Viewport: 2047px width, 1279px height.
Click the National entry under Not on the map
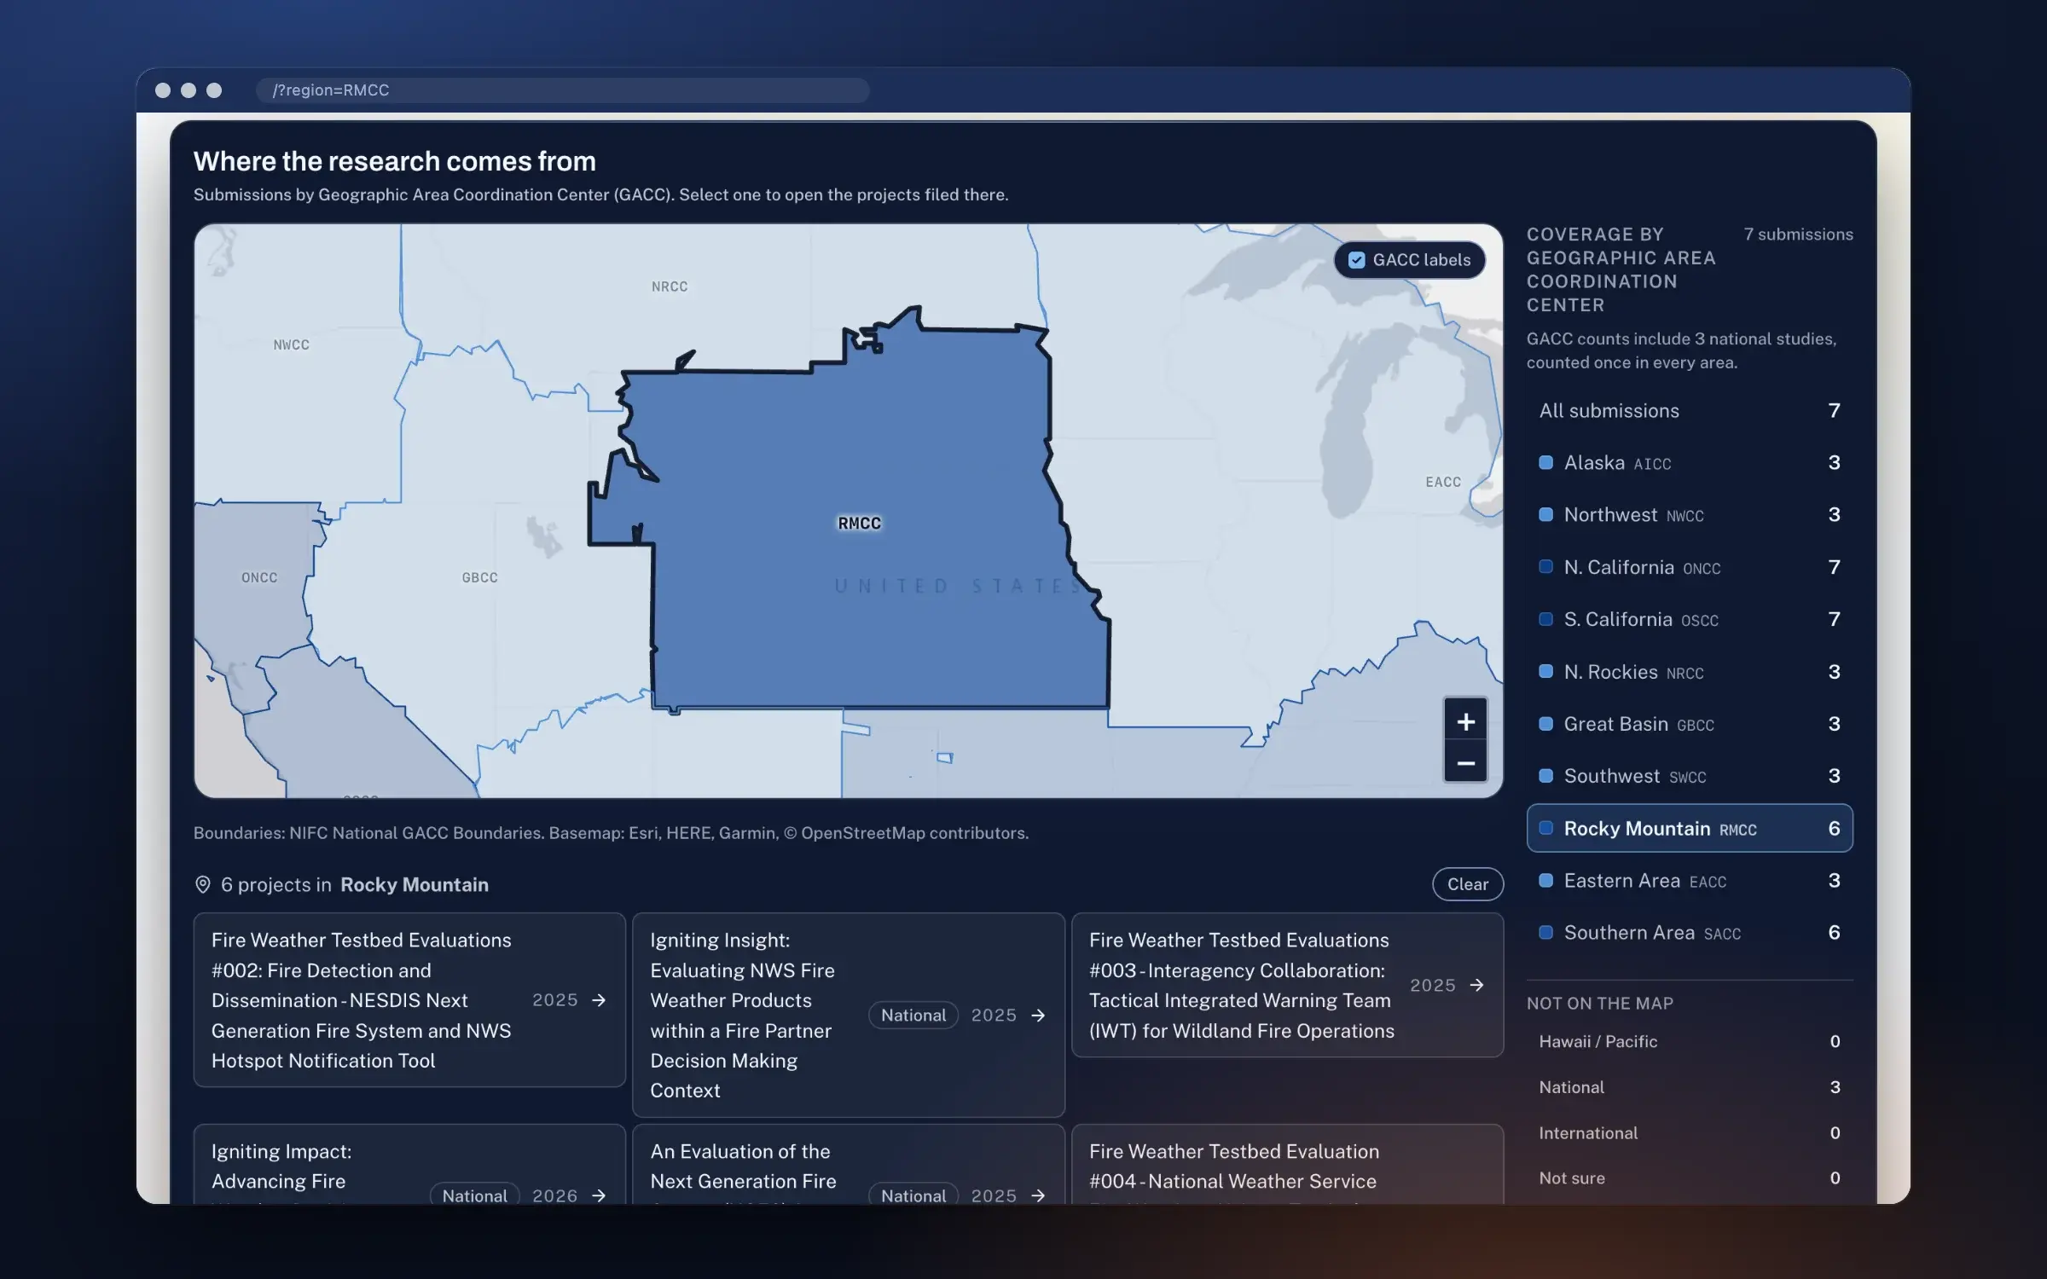click(1689, 1087)
